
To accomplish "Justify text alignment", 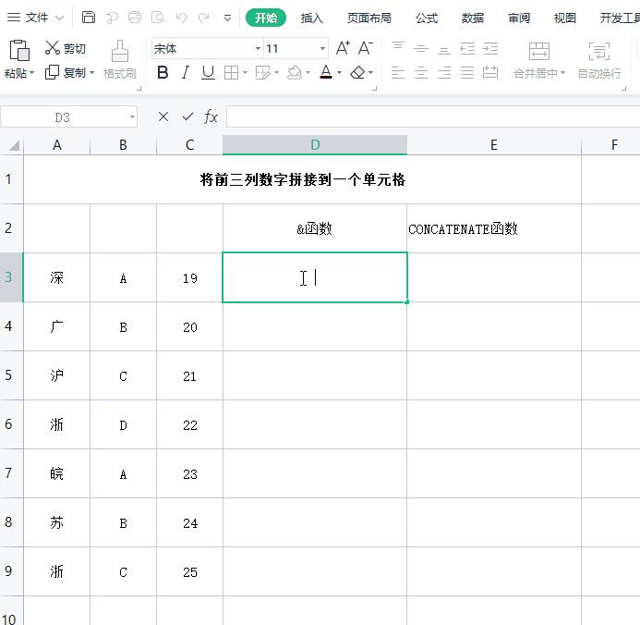I will click(467, 73).
